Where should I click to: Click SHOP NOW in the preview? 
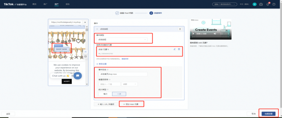pos(62,49)
